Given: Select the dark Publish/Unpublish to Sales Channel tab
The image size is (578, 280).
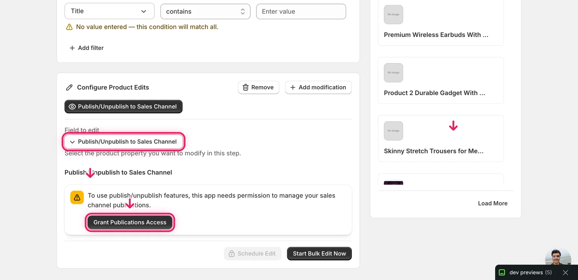Looking at the screenshot, I should pyautogui.click(x=124, y=107).
